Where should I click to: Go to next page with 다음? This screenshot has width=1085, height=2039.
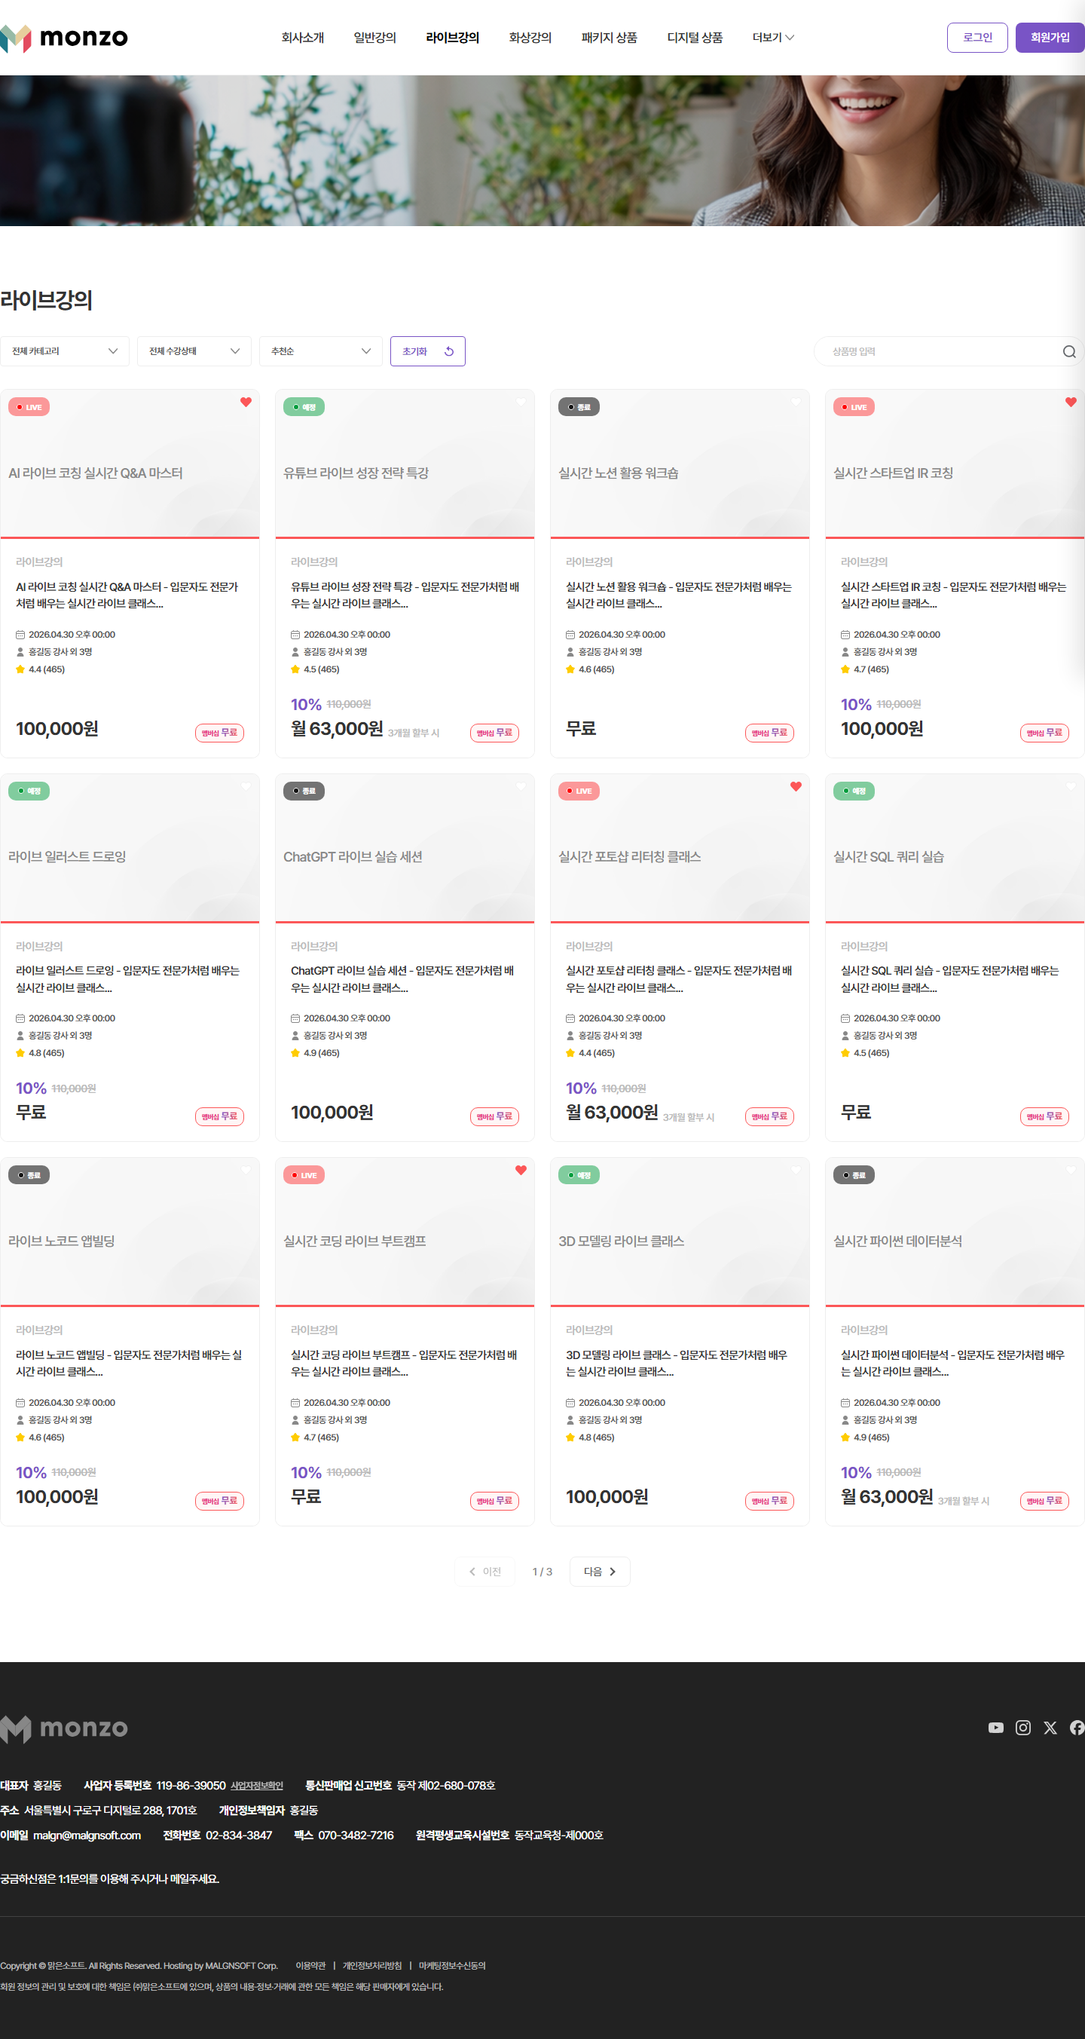point(599,1571)
